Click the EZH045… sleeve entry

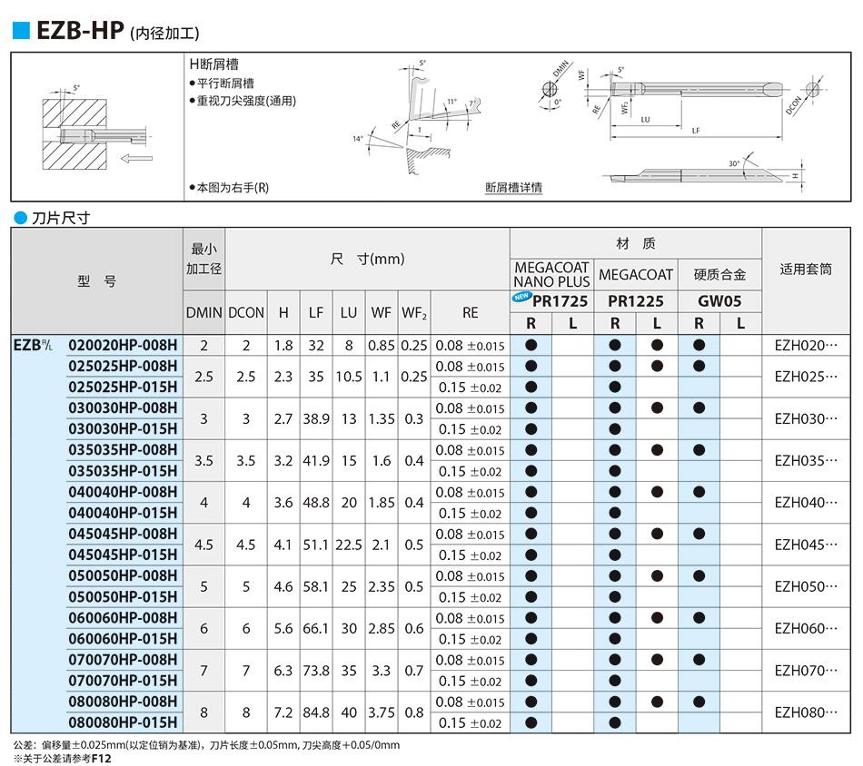(806, 545)
